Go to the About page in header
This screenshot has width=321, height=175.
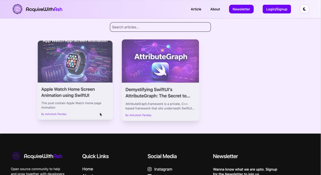pos(215,9)
